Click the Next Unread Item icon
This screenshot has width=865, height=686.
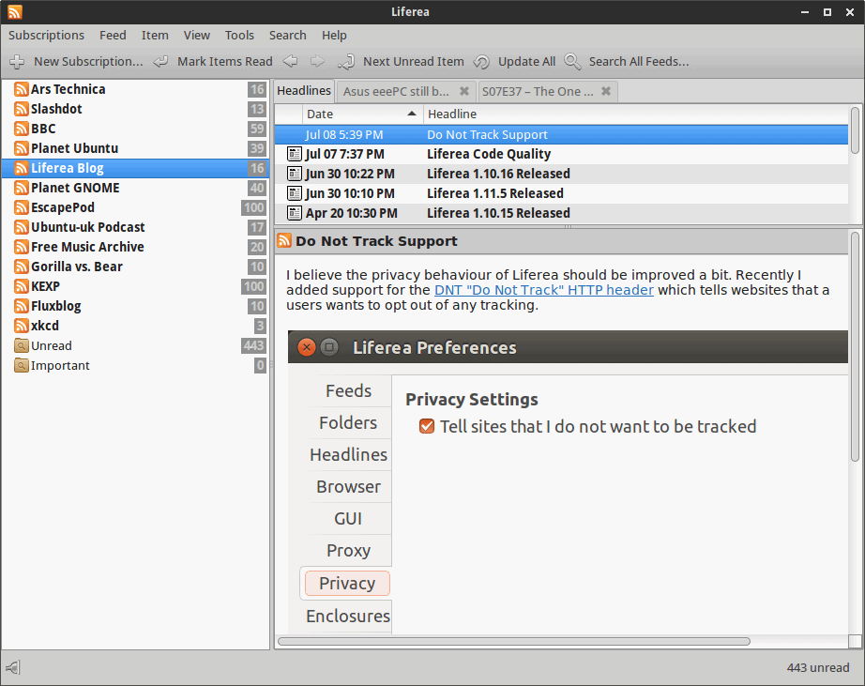346,62
